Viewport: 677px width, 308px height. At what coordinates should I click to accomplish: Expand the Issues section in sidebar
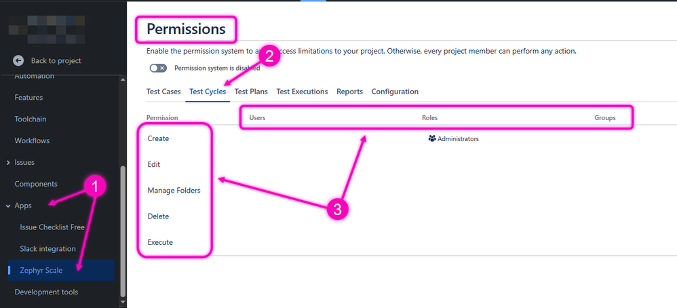pos(8,163)
